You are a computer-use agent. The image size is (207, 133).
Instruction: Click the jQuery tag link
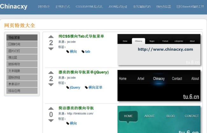pos(75,87)
